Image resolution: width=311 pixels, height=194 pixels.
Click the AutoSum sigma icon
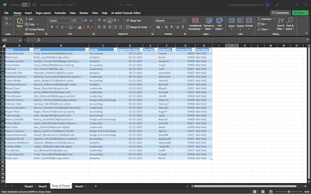[259, 19]
